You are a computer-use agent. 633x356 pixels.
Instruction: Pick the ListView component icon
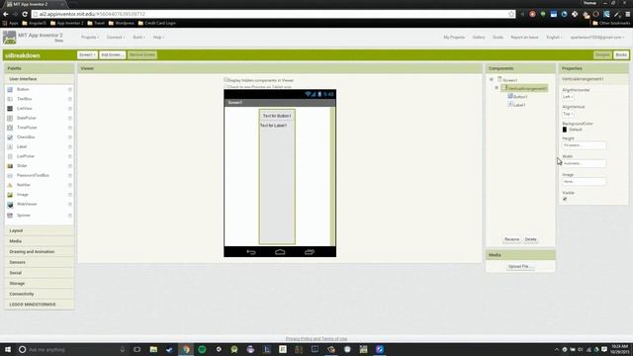point(10,109)
